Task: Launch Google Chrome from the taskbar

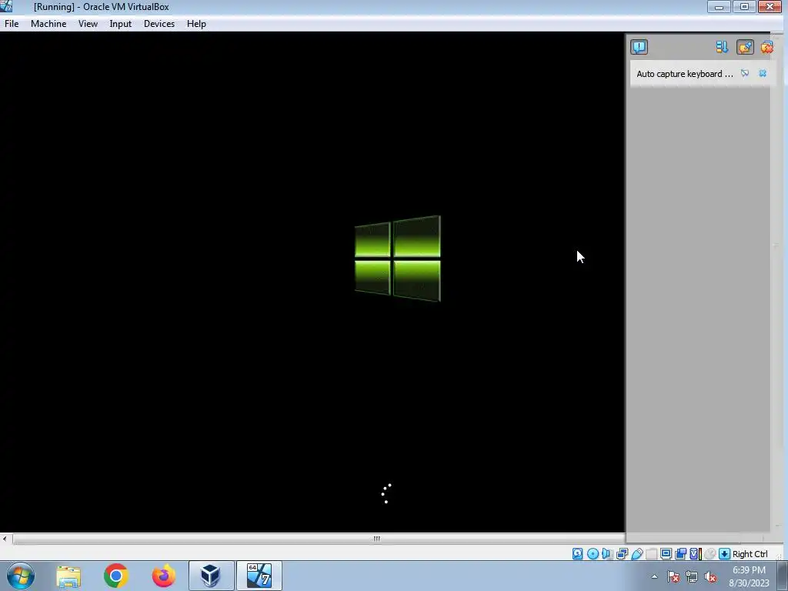Action: (x=116, y=576)
